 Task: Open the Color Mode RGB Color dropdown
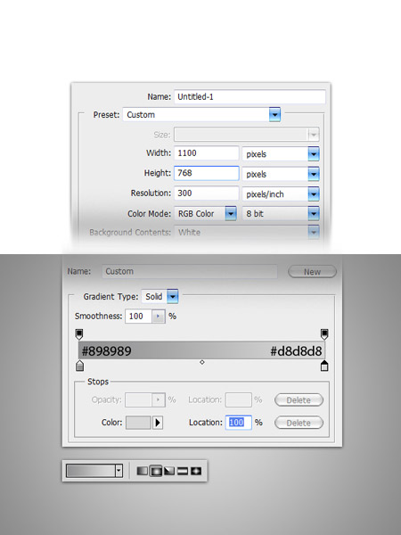pyautogui.click(x=231, y=214)
